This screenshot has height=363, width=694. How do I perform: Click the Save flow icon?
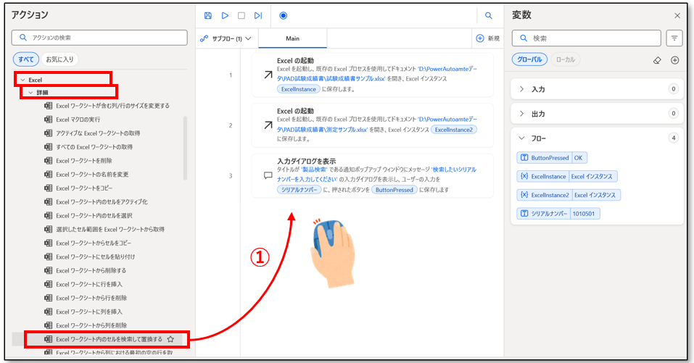click(208, 15)
